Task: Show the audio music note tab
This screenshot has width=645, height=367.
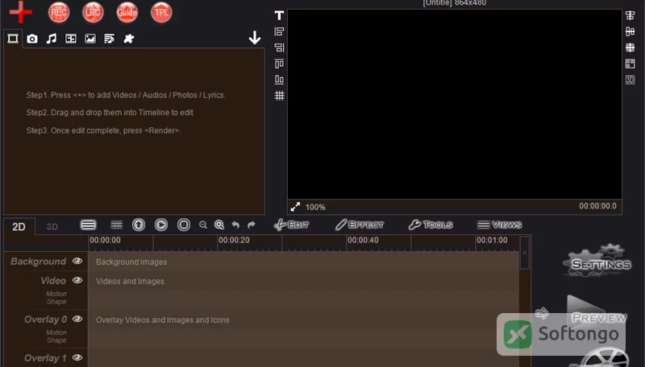Action: pos(52,39)
